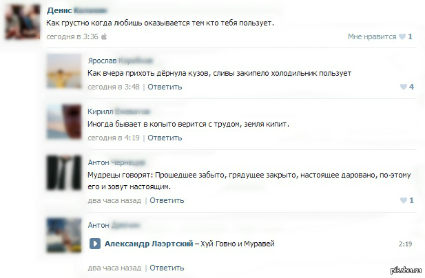This screenshot has height=278, width=425.
Task: Click the heart icon on Антон's Мудрецы comment
Action: pos(404,200)
